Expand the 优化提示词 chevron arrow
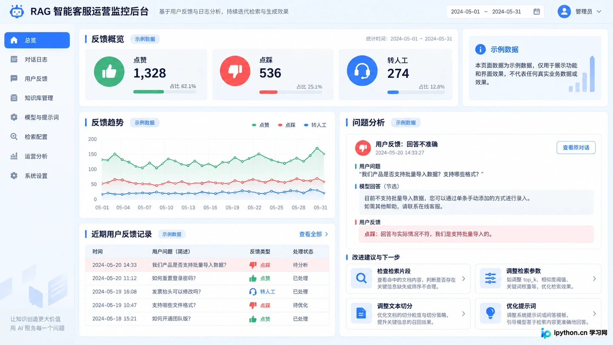The image size is (613, 345). (594, 313)
